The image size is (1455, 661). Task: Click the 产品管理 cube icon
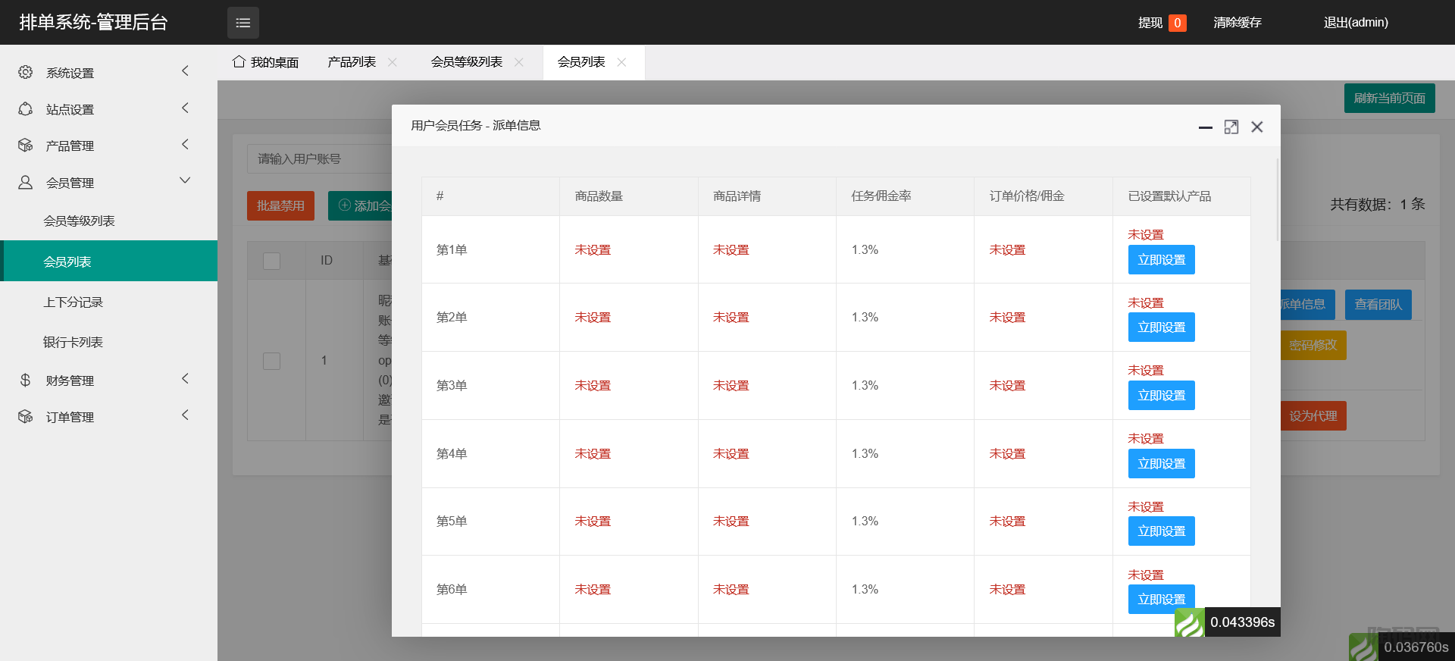coord(26,146)
